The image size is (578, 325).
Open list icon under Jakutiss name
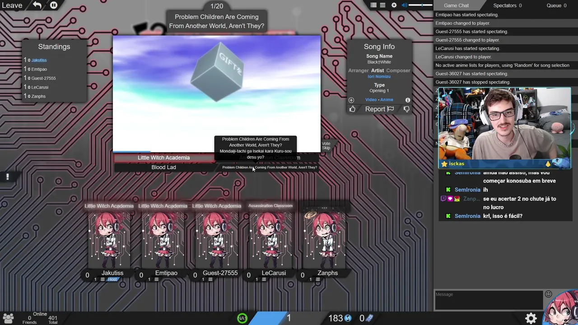[x=103, y=279]
